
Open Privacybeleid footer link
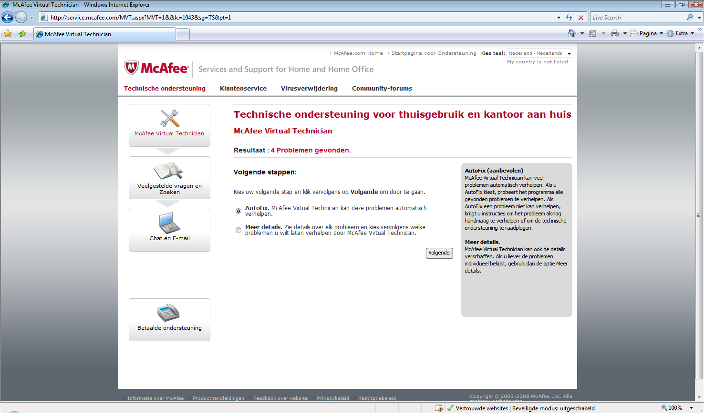(x=333, y=398)
